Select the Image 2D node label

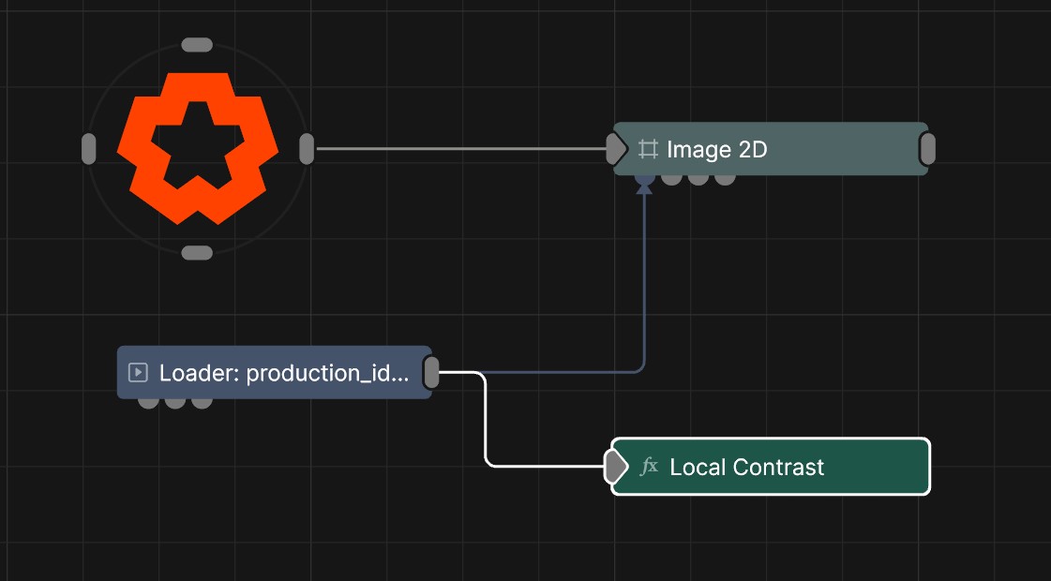[x=716, y=149]
